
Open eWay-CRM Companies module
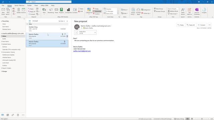tap(68, 11)
